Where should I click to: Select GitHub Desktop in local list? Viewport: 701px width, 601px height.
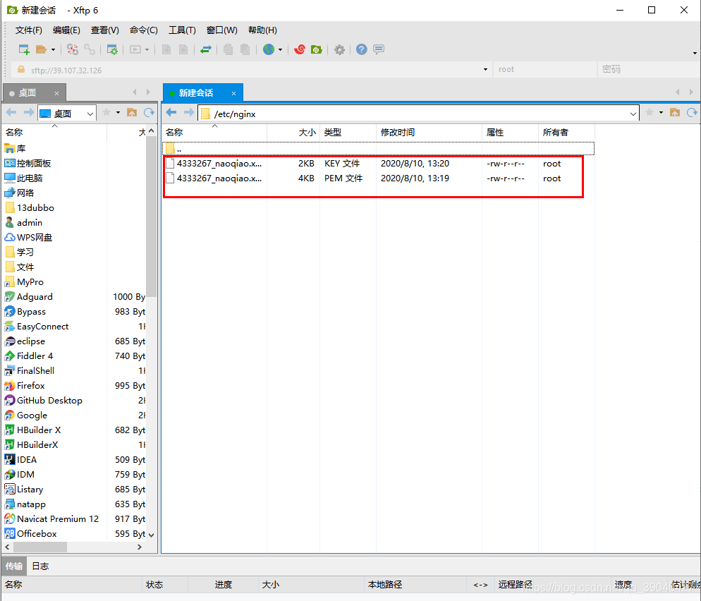click(49, 401)
